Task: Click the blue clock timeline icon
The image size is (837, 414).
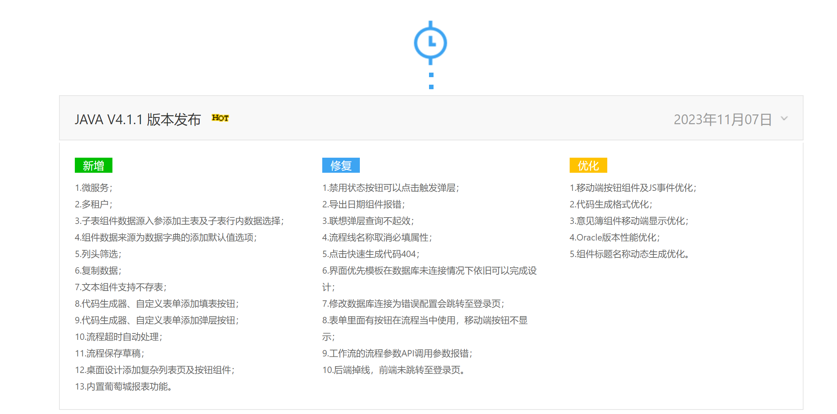Action: pos(431,43)
